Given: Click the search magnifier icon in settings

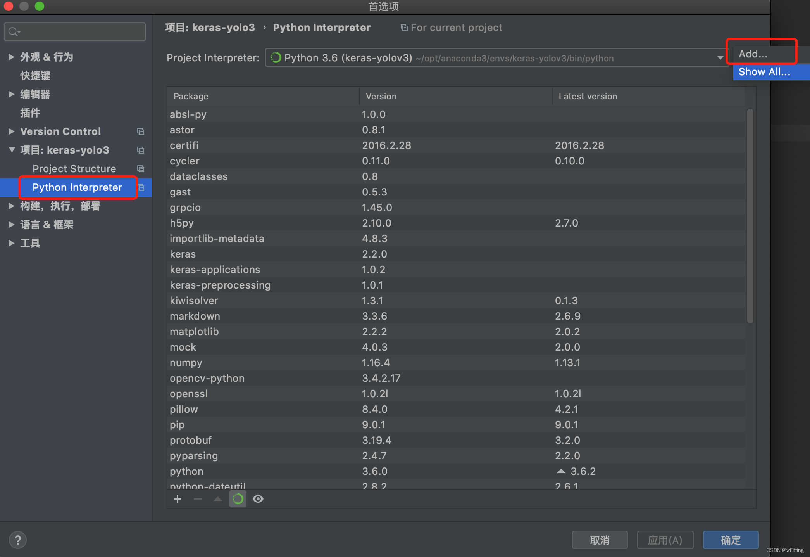Looking at the screenshot, I should coord(13,32).
